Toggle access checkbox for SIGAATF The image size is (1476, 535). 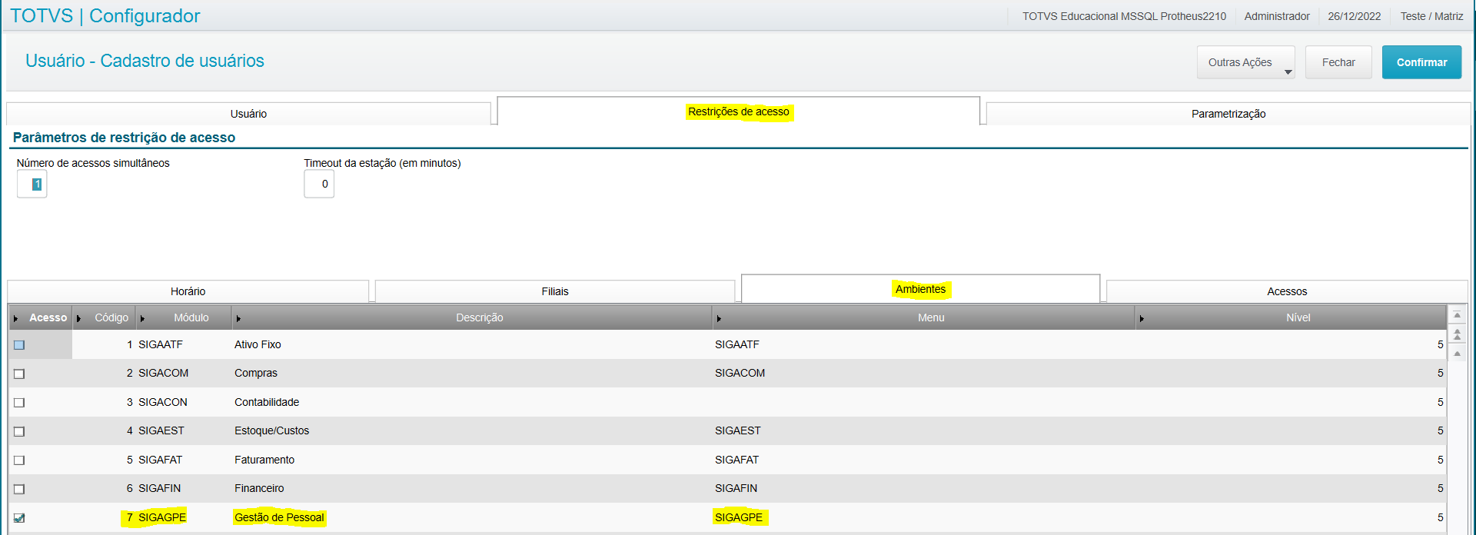point(19,345)
